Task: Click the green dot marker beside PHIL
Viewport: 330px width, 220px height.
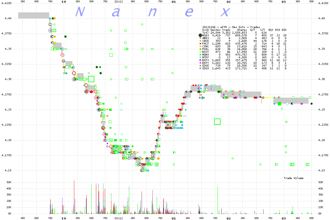Action: 200,49
